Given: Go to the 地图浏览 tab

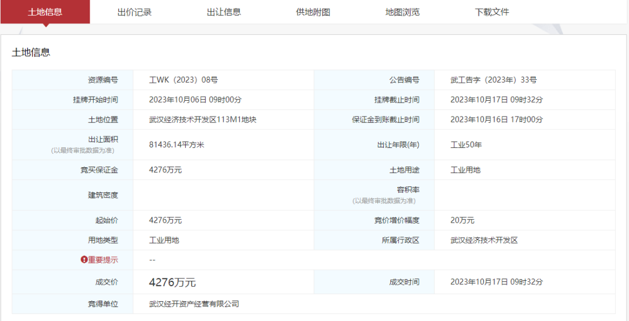Looking at the screenshot, I should click(402, 12).
